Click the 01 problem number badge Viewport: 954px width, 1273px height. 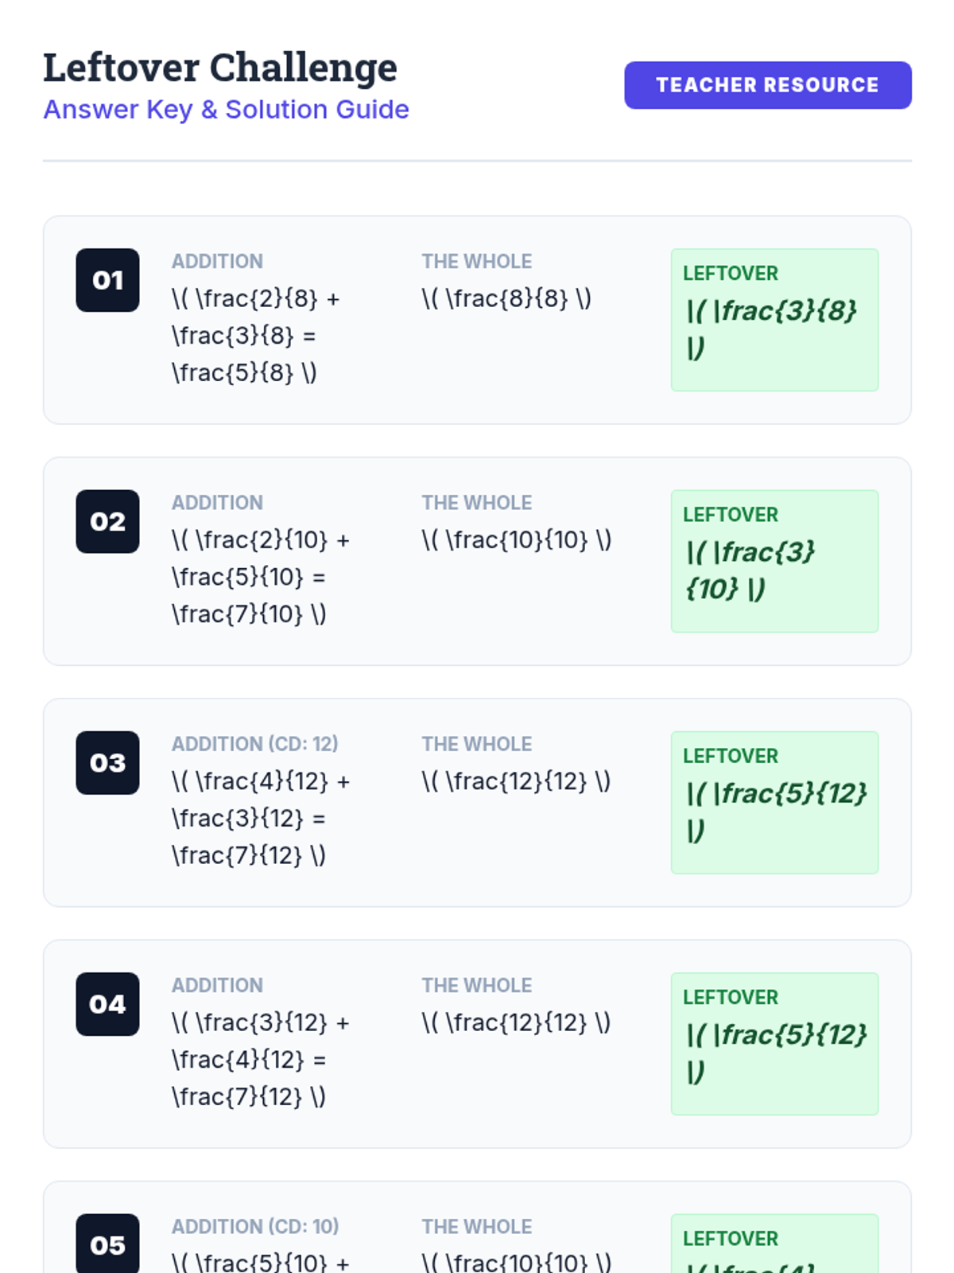click(x=107, y=280)
